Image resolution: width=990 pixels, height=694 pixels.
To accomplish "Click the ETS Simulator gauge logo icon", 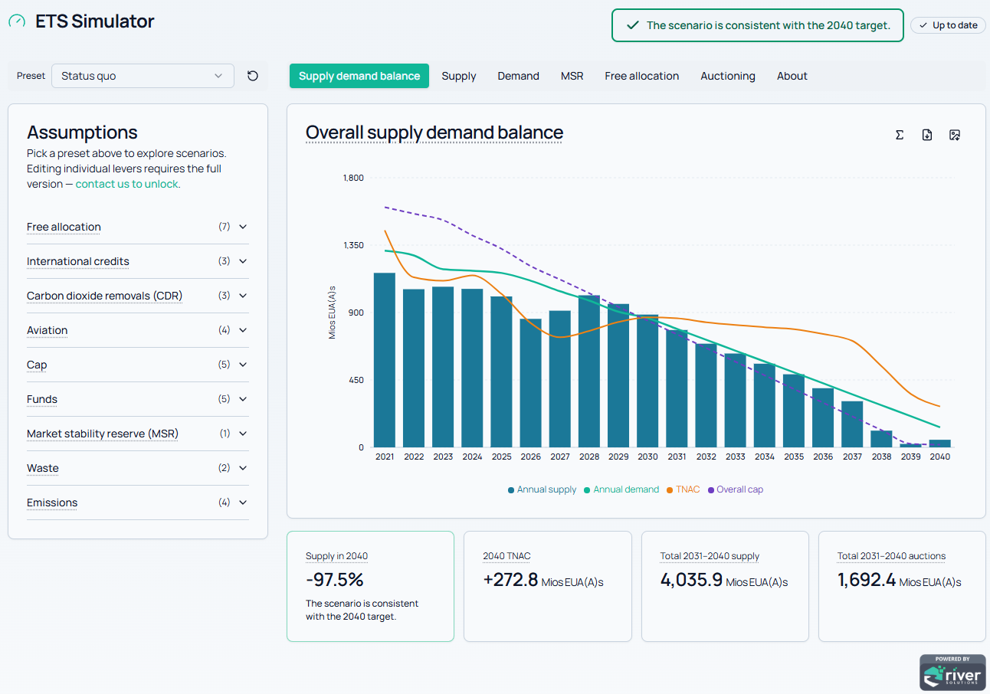I will click(17, 21).
